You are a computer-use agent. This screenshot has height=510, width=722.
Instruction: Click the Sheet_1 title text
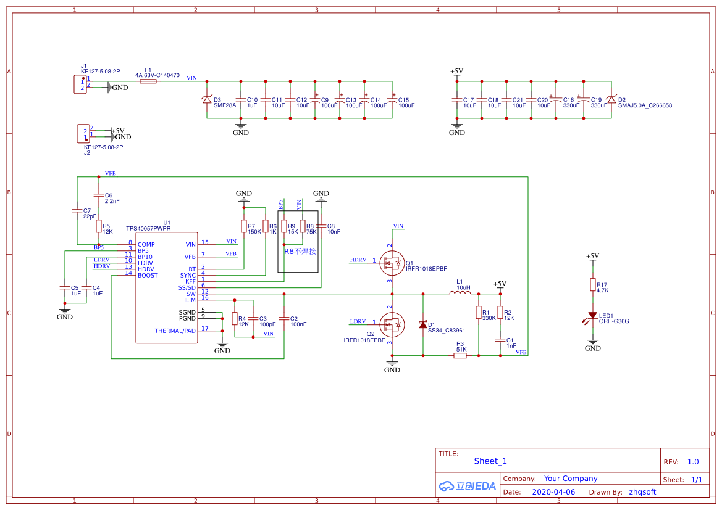pyautogui.click(x=490, y=461)
